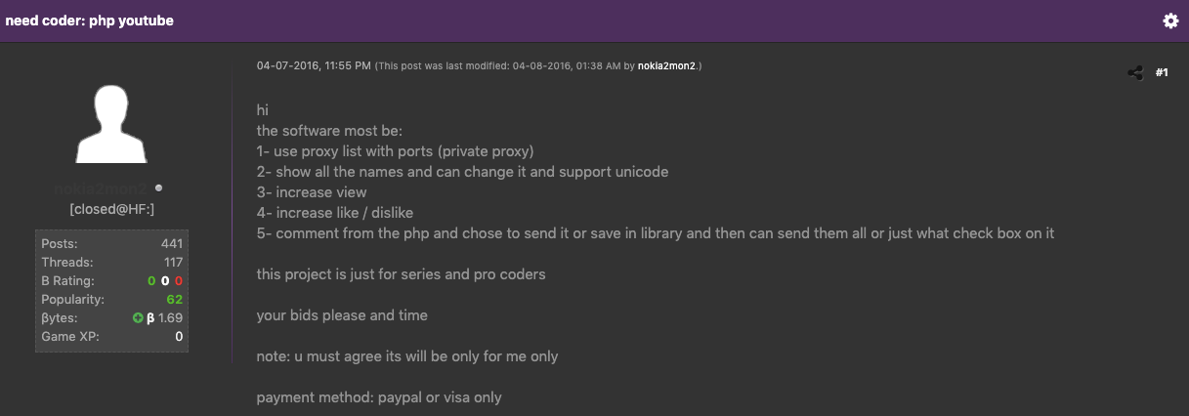The image size is (1189, 416).
Task: Open nokia2mon2 link in the modified note
Action: 668,66
